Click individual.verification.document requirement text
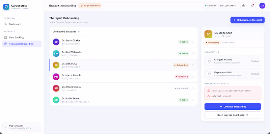Viewport: 270px width, 134px height. [231, 90]
